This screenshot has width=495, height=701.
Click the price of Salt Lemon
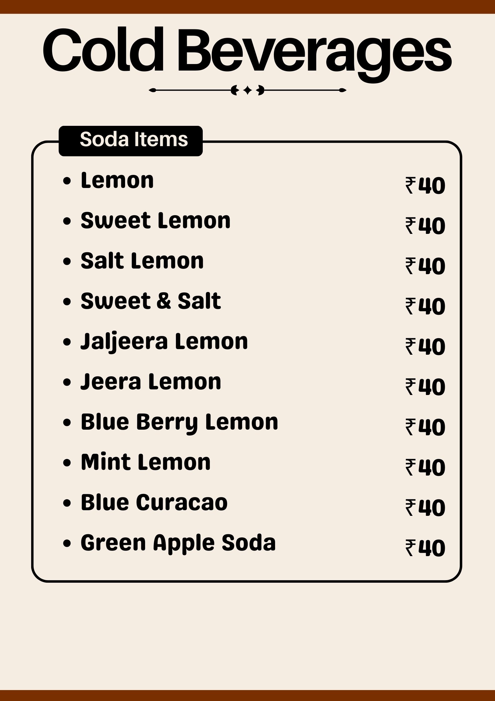click(x=425, y=266)
